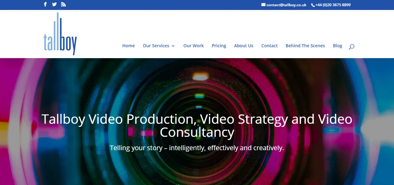Visit Behind The Scenes page
The width and height of the screenshot is (394, 185).
[305, 46]
